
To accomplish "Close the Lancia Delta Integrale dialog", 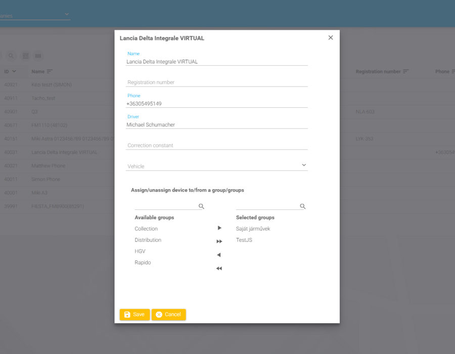I will pyautogui.click(x=331, y=38).
